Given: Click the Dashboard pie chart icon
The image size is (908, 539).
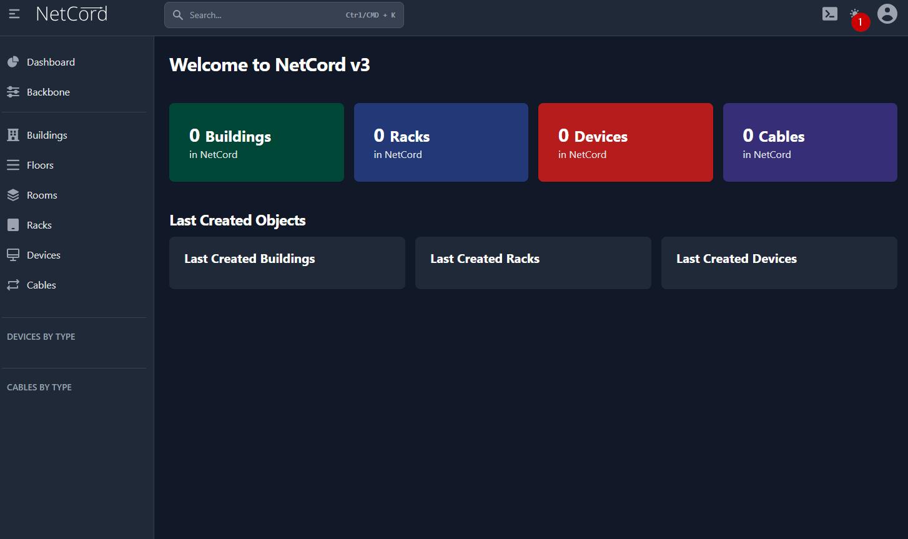Looking at the screenshot, I should [x=13, y=62].
